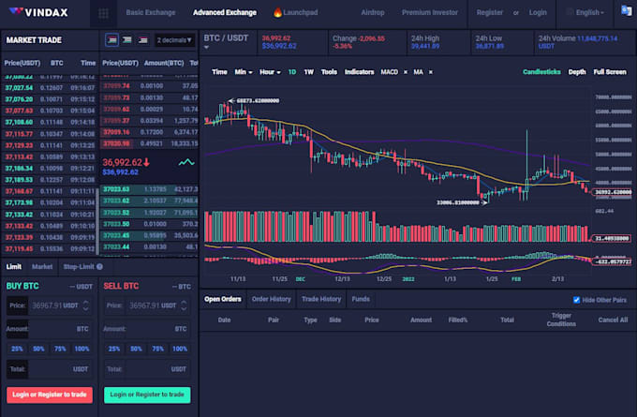This screenshot has height=417, width=637.
Task: Select the 1D chart interval
Action: pos(291,72)
